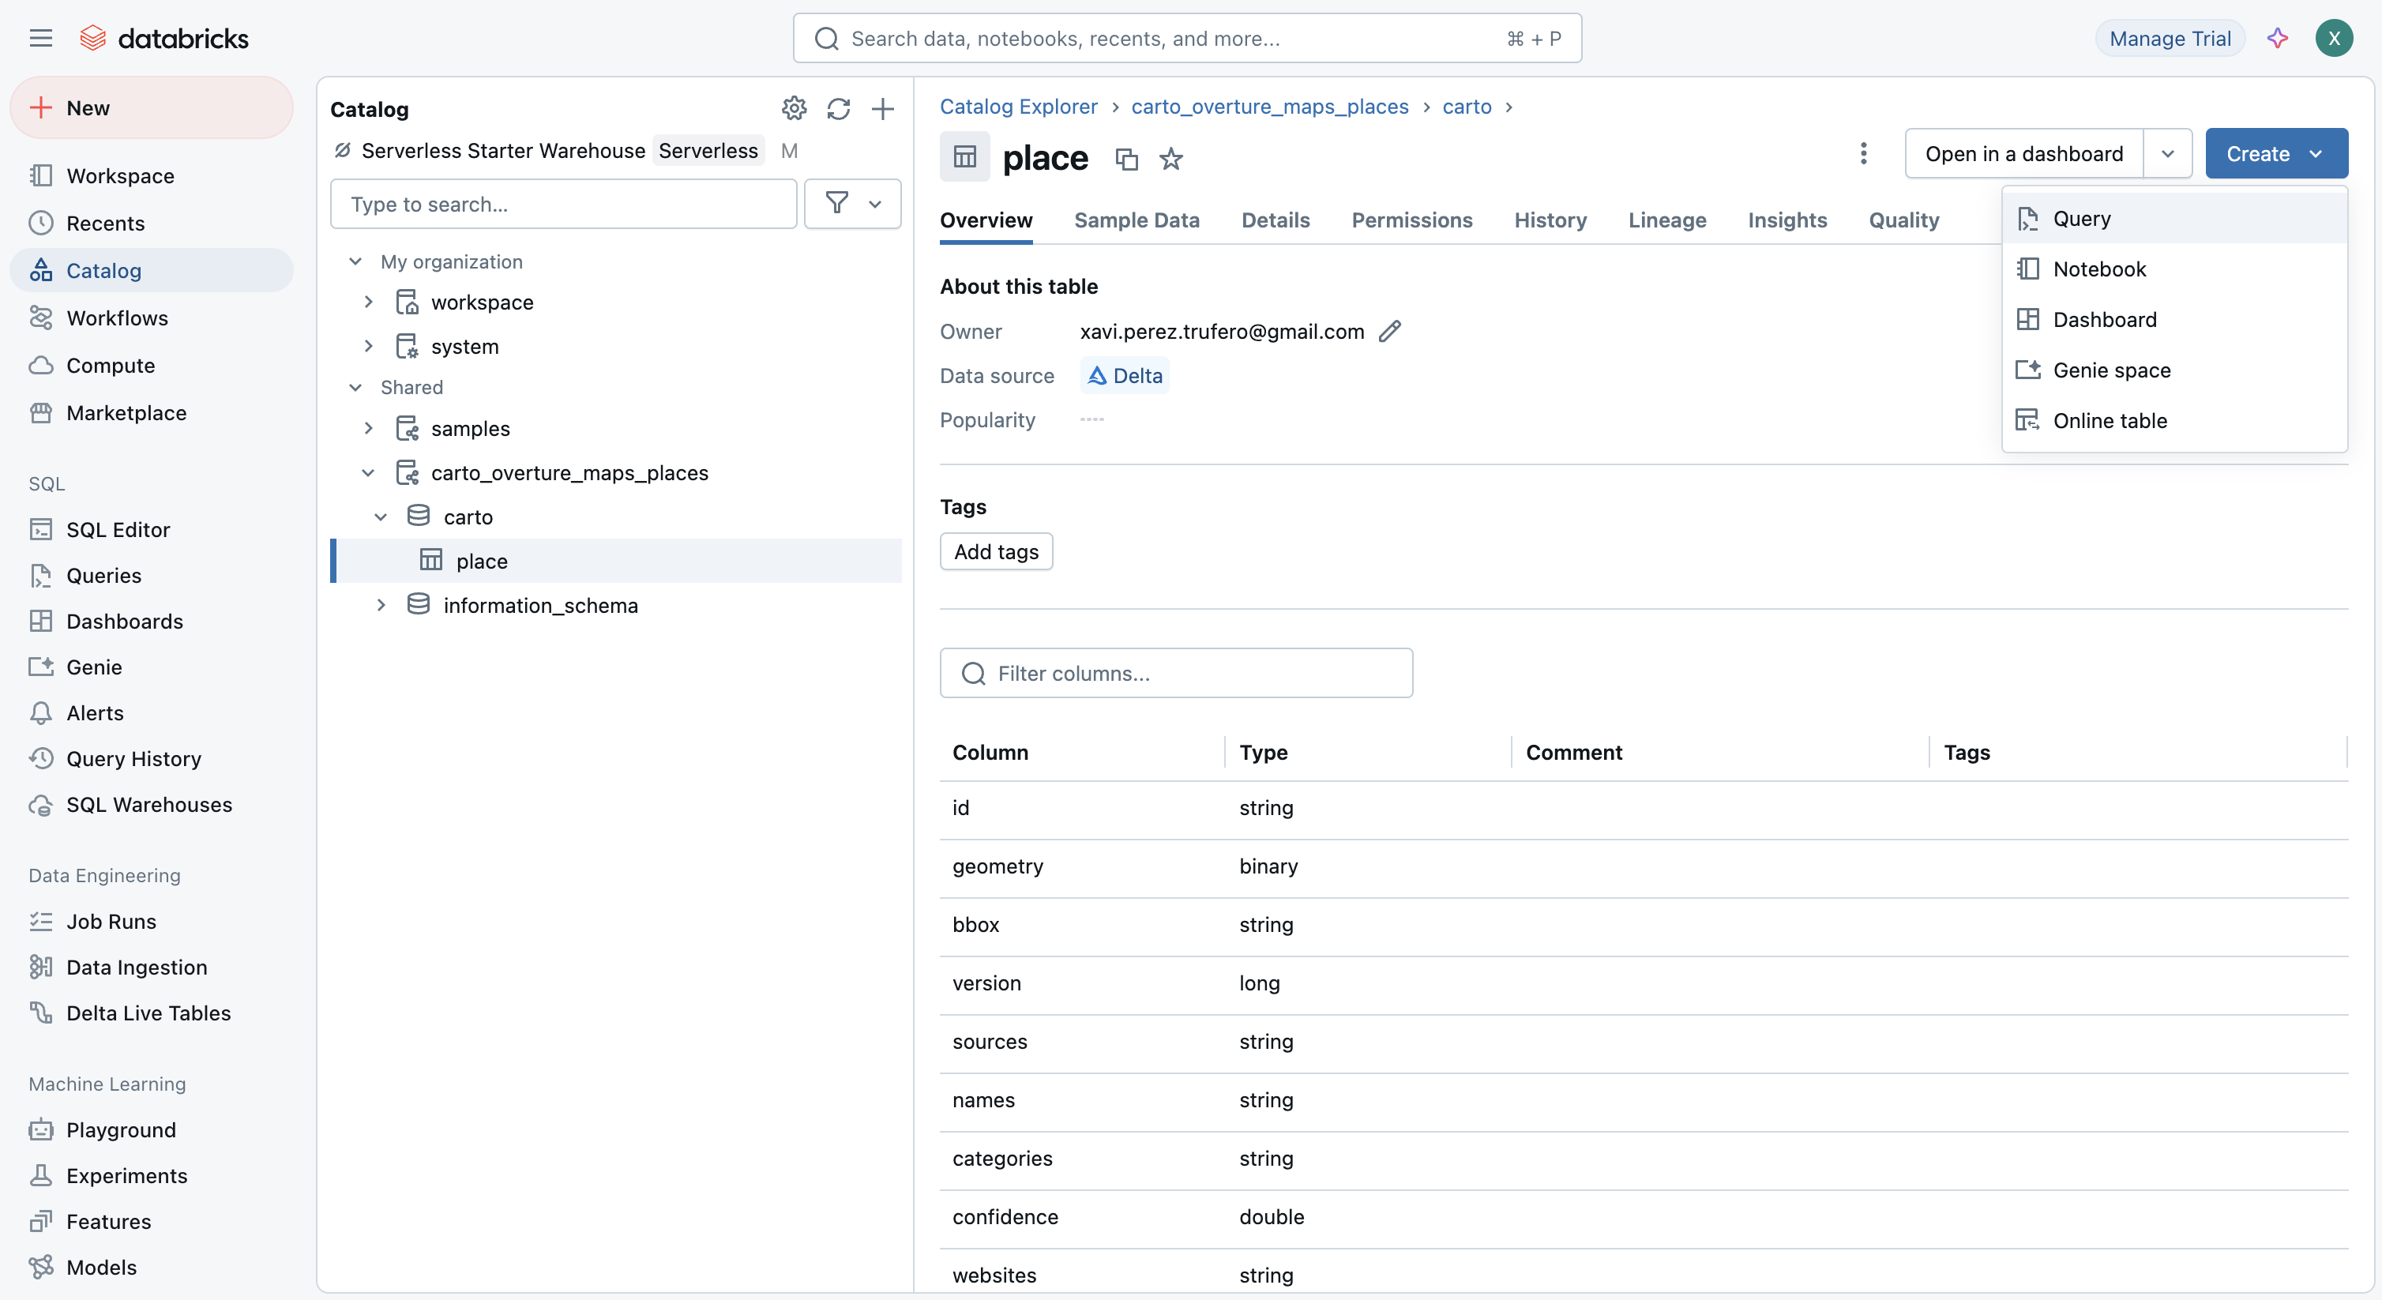2382x1300 pixels.
Task: Select Dashboard from the Create menu
Action: click(2174, 319)
